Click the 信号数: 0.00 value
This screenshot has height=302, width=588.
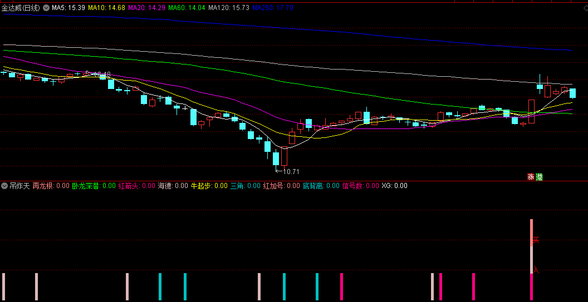pyautogui.click(x=361, y=185)
